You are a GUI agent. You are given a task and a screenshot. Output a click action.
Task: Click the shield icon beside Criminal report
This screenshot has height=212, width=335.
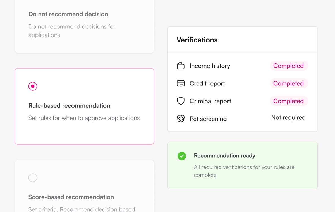(181, 101)
